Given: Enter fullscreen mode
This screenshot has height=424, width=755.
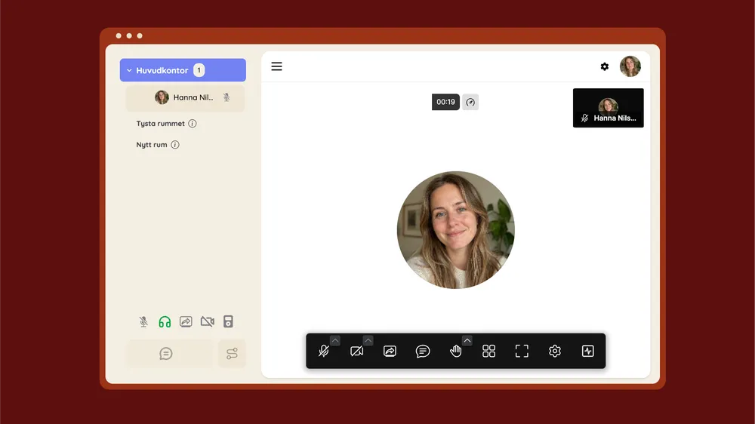Looking at the screenshot, I should click(522, 351).
